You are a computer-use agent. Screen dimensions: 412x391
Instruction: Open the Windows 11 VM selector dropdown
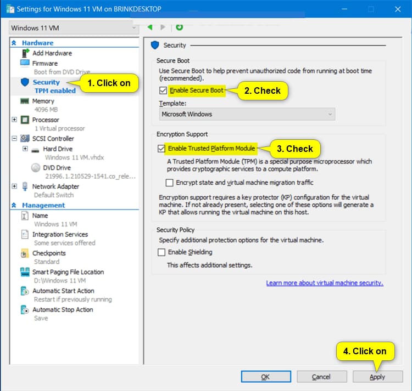click(x=74, y=27)
